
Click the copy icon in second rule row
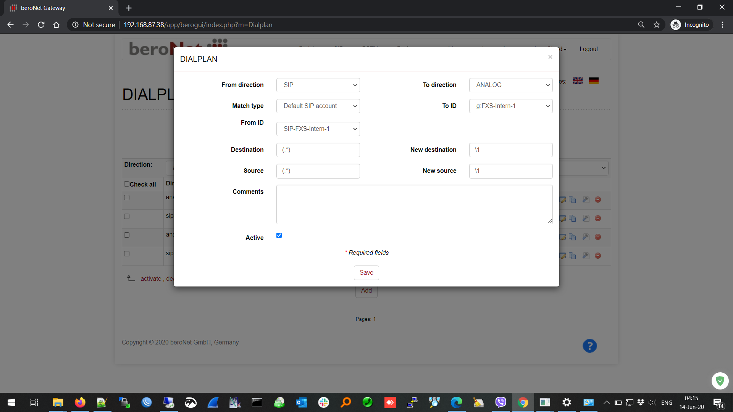pyautogui.click(x=572, y=218)
